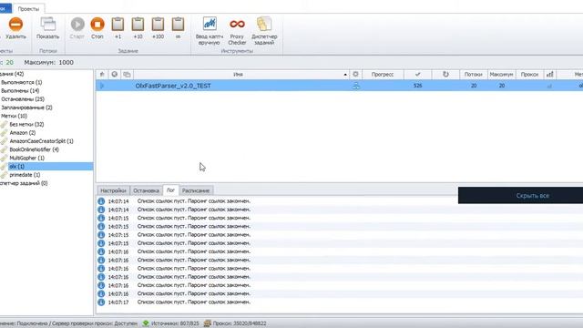Select the olx (1) label
583x328 pixels.
point(17,166)
